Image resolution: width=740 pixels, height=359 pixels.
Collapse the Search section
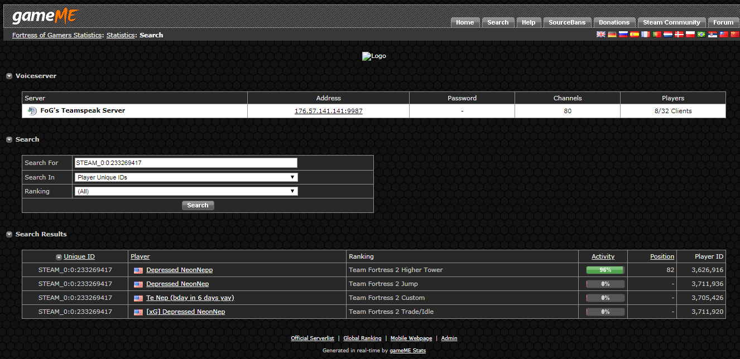[9, 140]
